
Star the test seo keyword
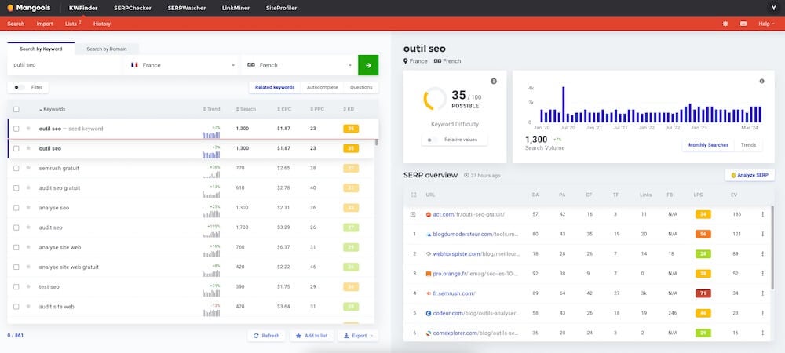[28, 286]
